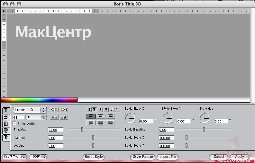Click the Tracking slider handle
This screenshot has height=163, width=255.
(x=82, y=129)
